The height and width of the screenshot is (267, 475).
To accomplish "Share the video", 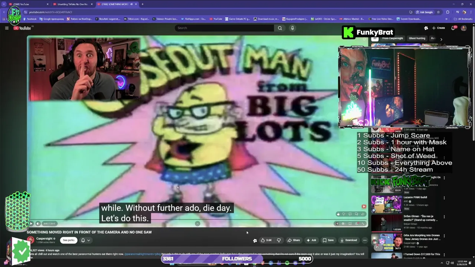I will [294, 240].
